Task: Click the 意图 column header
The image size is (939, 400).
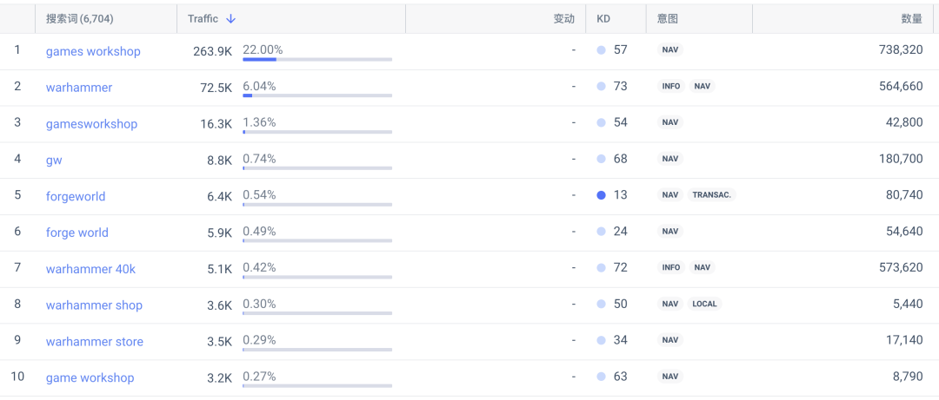Action: tap(668, 19)
